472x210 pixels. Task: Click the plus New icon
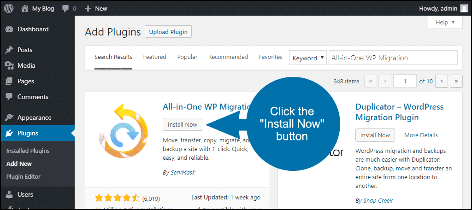coord(88,9)
